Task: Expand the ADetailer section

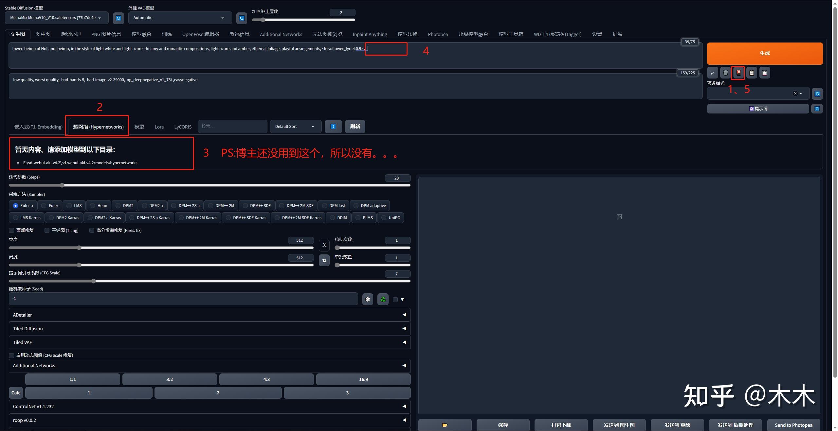Action: pos(209,315)
